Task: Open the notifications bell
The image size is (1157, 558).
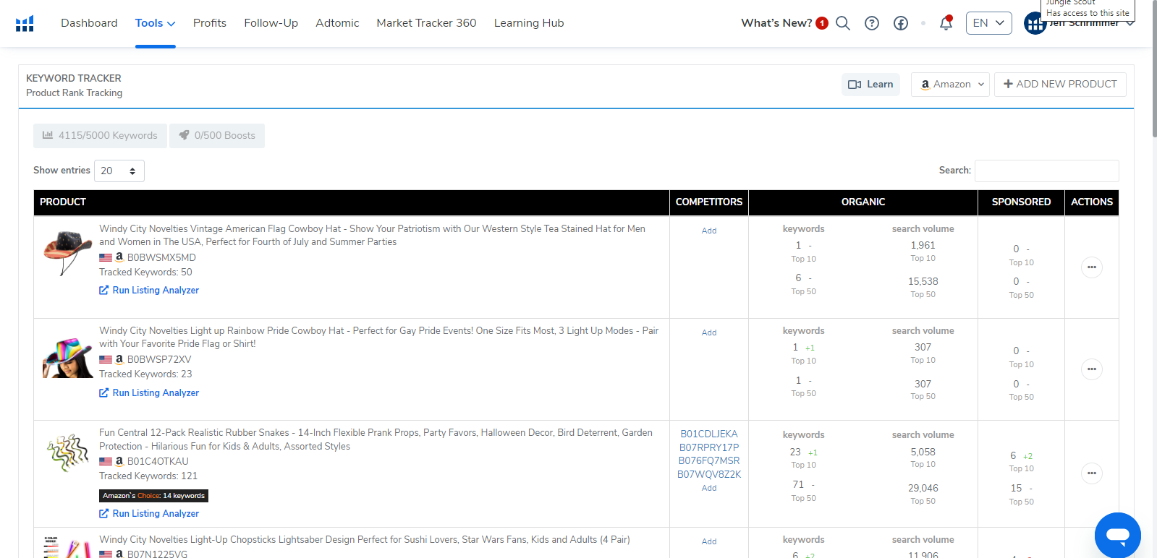Action: pos(946,23)
